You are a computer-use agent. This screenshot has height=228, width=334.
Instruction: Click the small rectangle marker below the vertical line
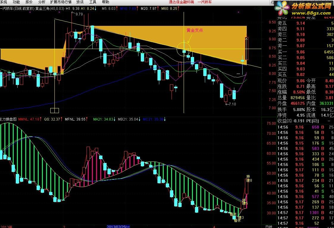click(x=54, y=110)
